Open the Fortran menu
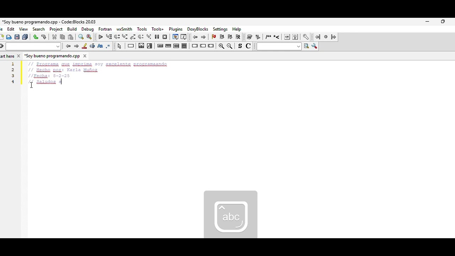 tap(105, 29)
